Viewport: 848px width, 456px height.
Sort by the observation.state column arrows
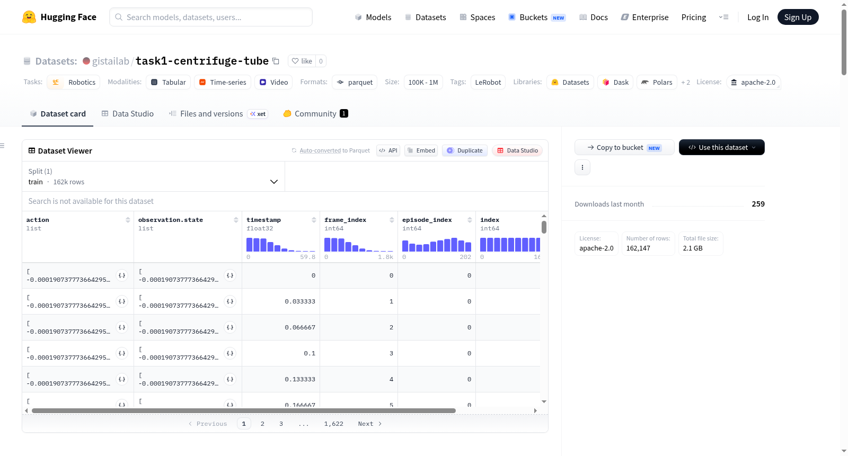pos(236,220)
